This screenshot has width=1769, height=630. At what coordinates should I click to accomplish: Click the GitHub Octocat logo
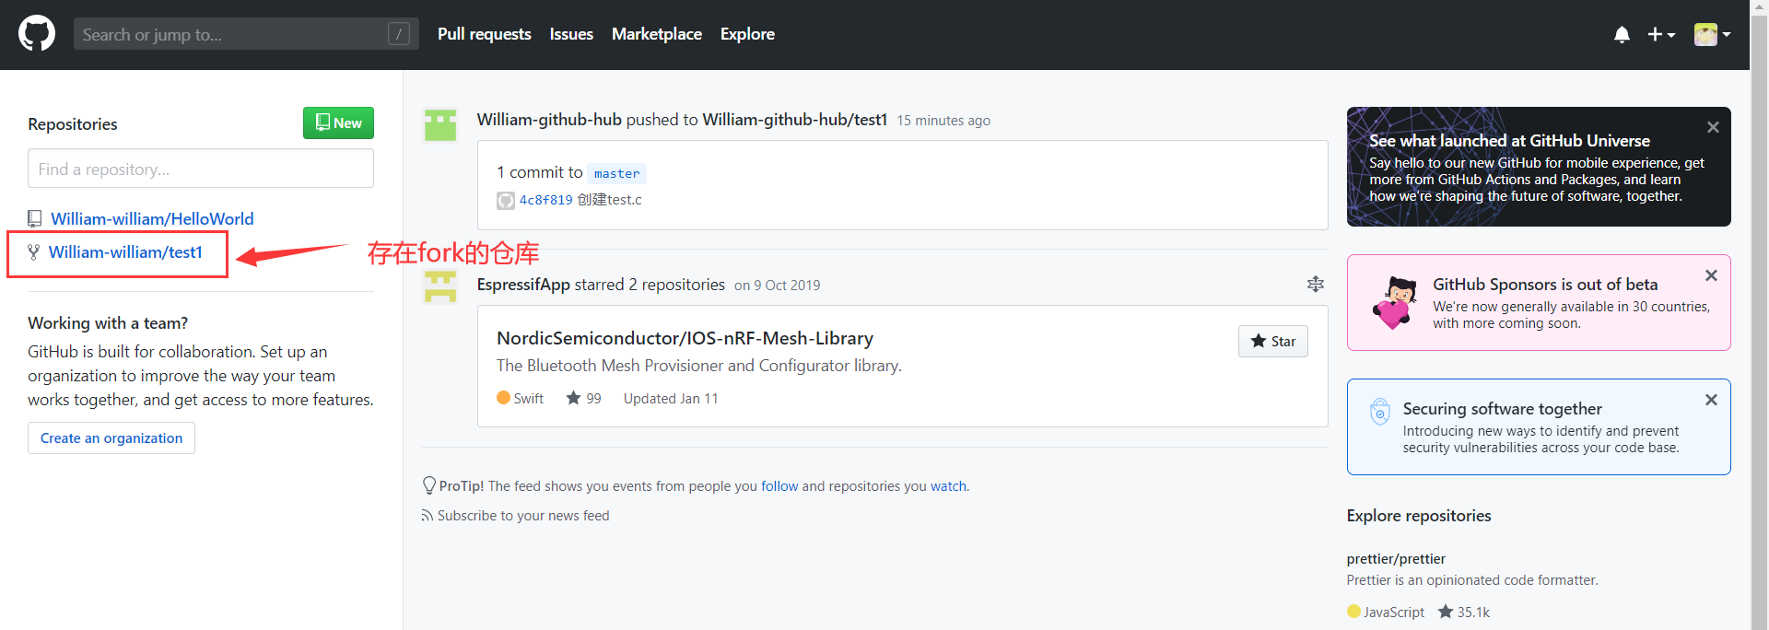37,34
